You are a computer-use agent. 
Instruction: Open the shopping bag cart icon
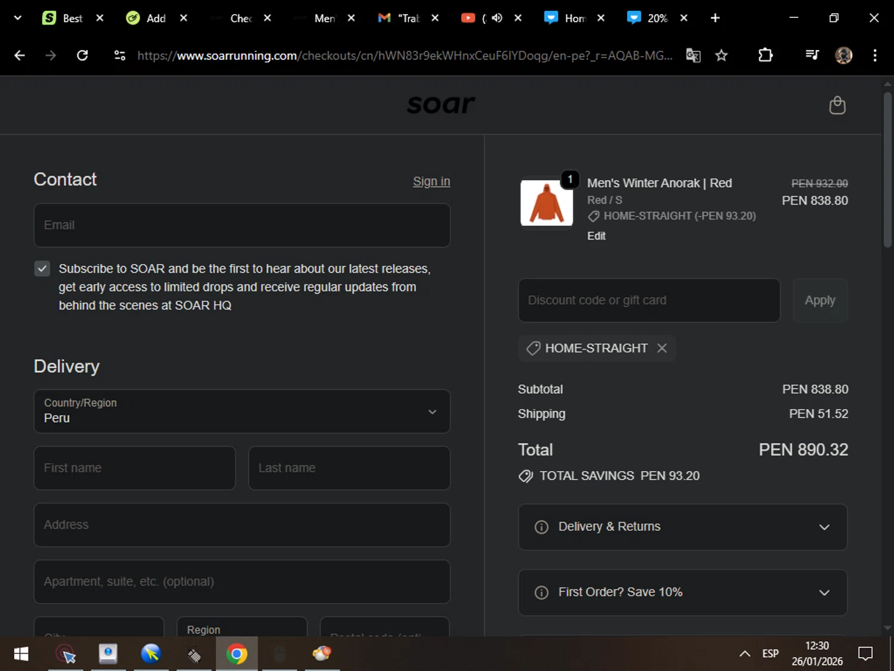[837, 105]
